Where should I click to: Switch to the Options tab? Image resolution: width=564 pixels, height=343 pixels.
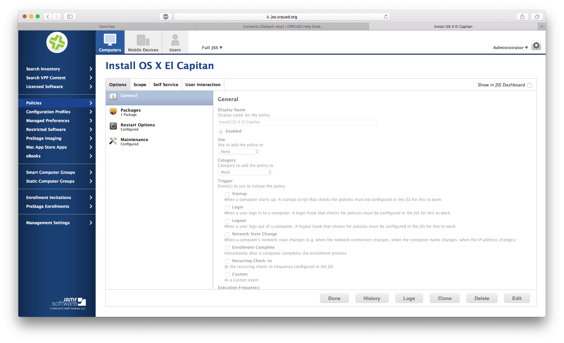(118, 84)
